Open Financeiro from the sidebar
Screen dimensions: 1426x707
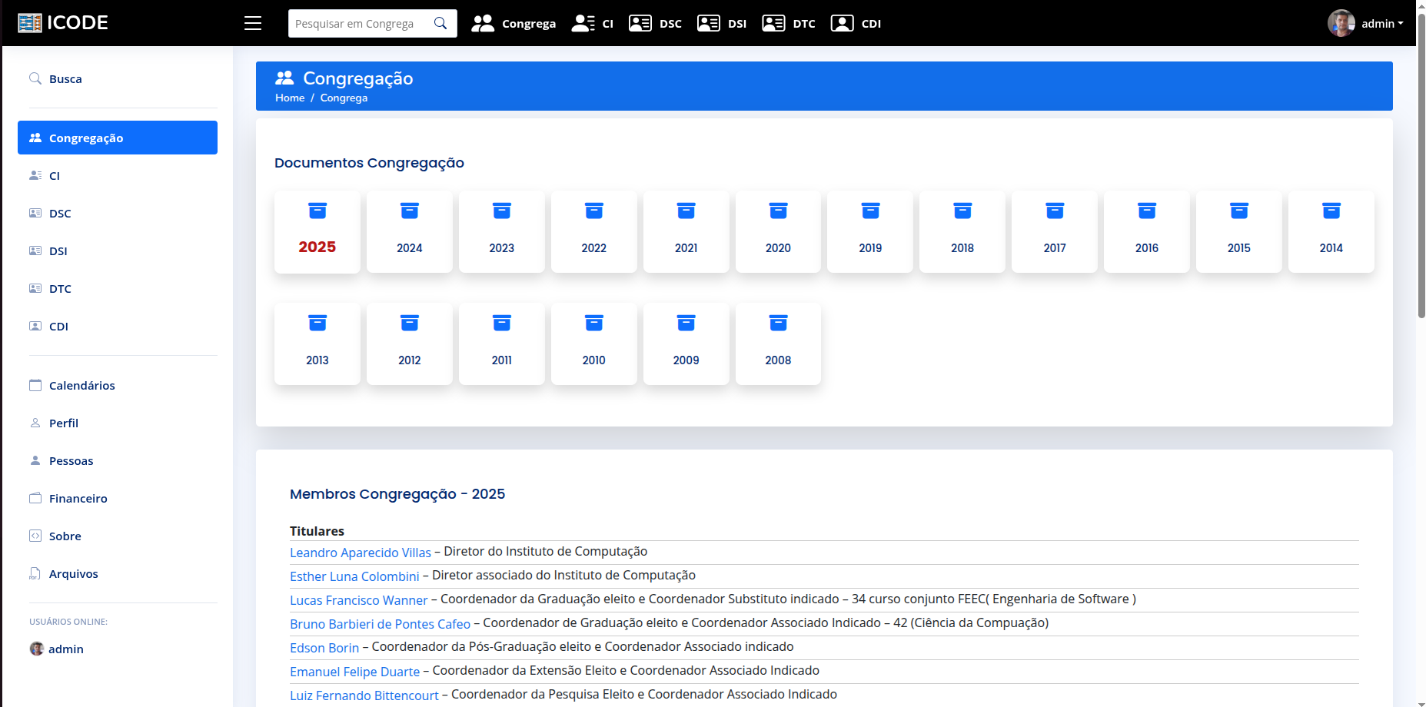78,498
